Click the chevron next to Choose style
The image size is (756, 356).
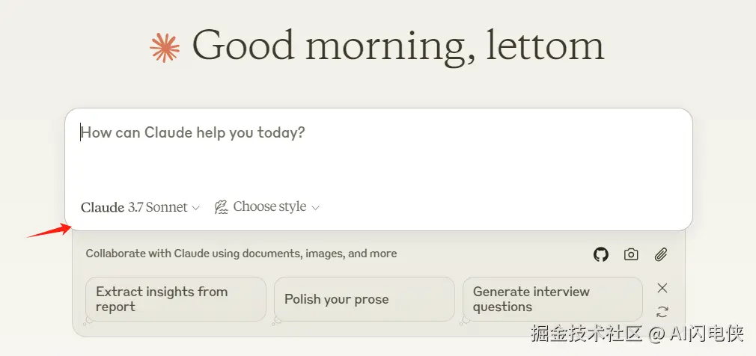pyautogui.click(x=316, y=208)
